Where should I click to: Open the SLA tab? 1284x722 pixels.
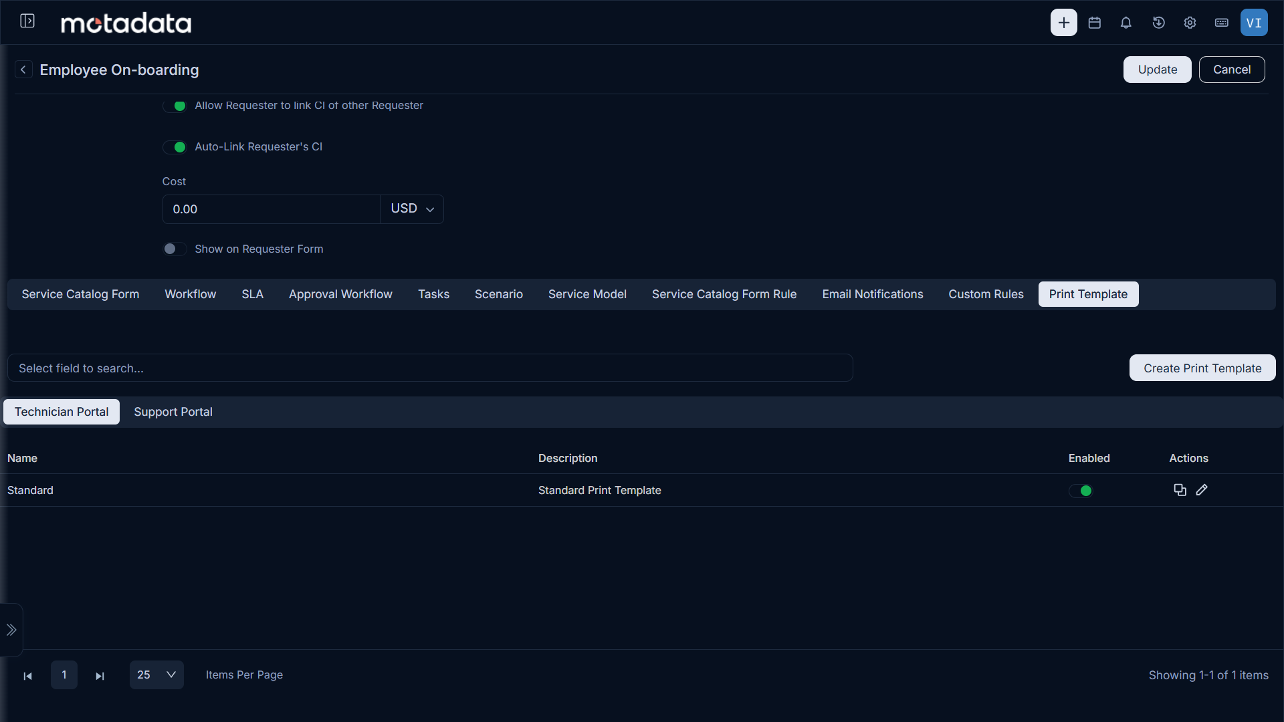252,294
